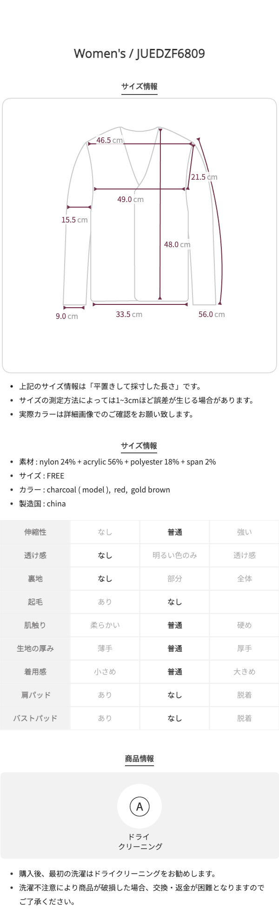This screenshot has height=917, width=279.
Task: Select the 商品情報 section heading
Action: (139, 759)
